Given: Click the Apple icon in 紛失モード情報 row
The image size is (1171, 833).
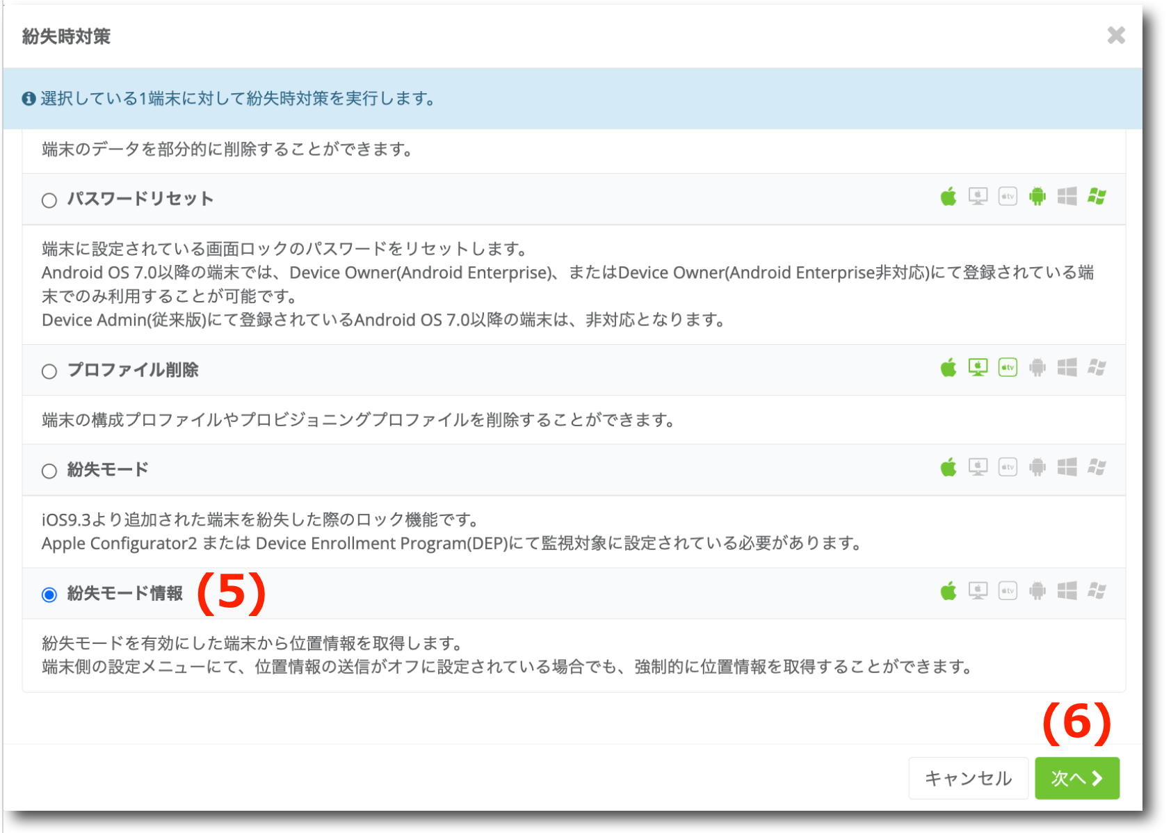Looking at the screenshot, I should point(948,591).
